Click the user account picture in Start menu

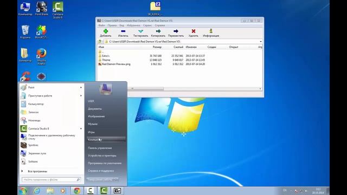pos(106,89)
